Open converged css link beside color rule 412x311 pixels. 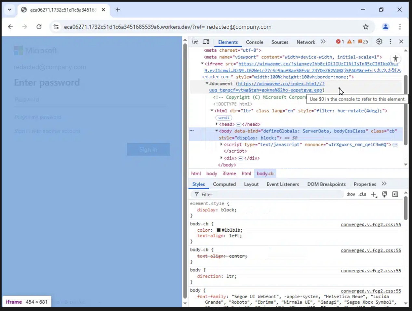click(371, 224)
